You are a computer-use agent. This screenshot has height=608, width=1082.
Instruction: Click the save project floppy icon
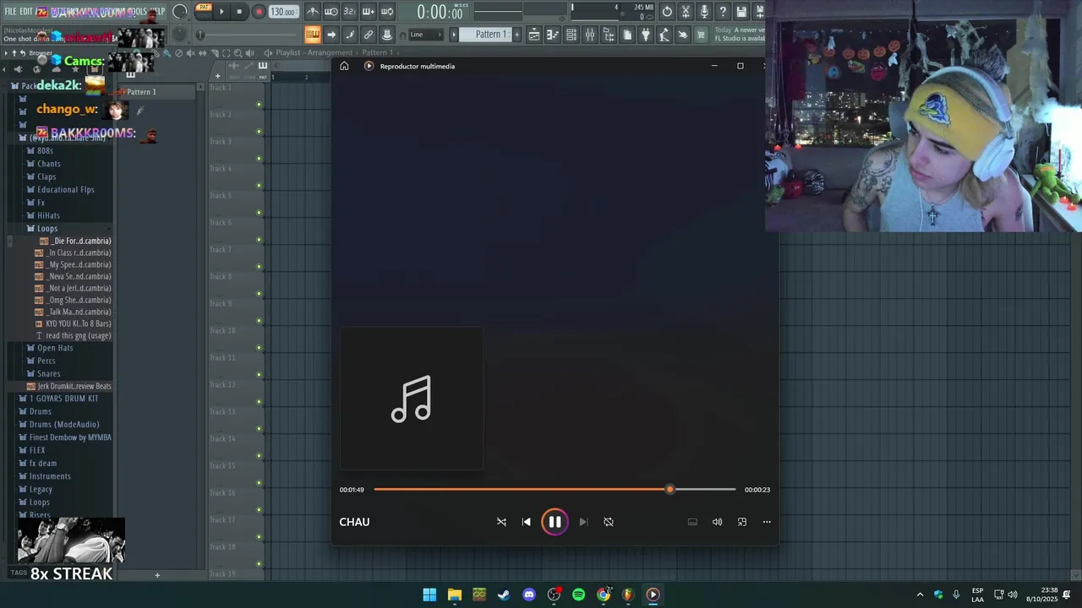pos(741,12)
